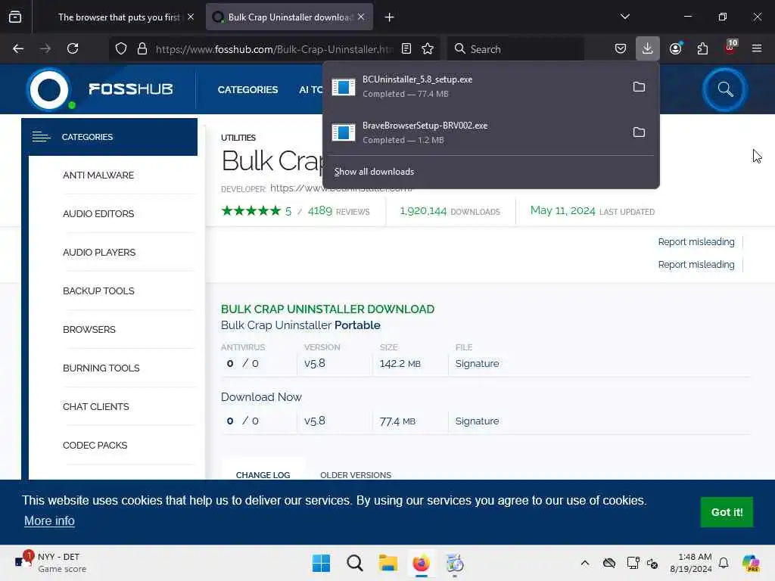The width and height of the screenshot is (775, 581).
Task: Open CATEGORIES in top navigation
Action: coord(247,90)
